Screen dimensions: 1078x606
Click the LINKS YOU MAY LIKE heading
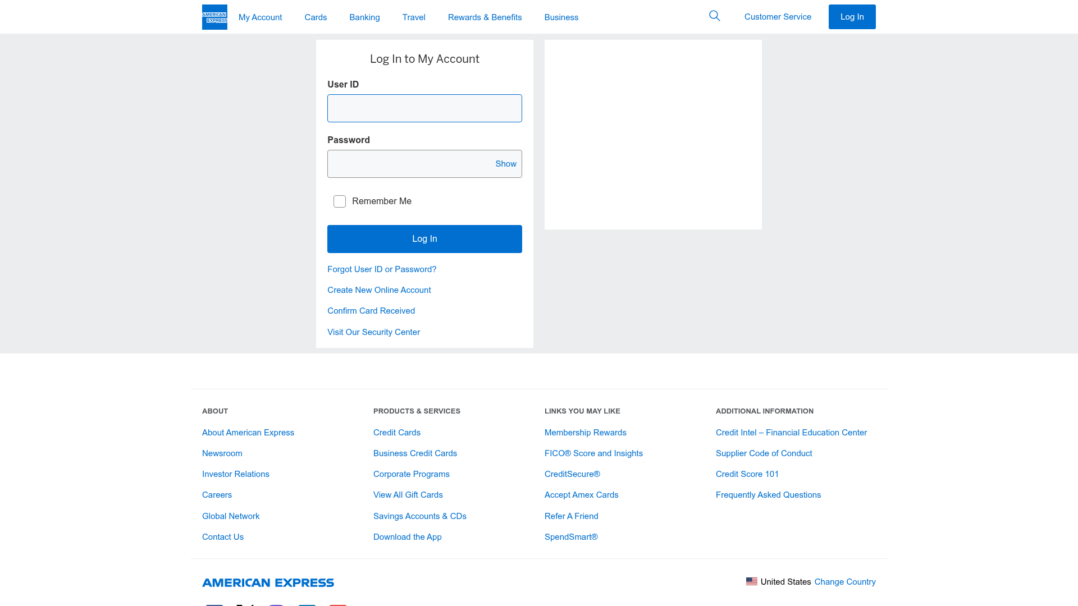582,411
